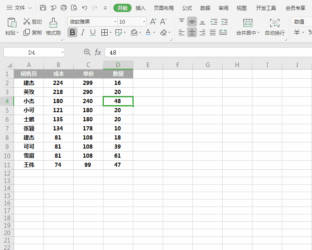Open the font size dropdown
312x250 pixels.
[144, 22]
